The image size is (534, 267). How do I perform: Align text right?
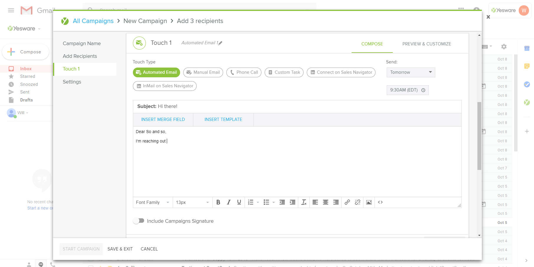pyautogui.click(x=336, y=202)
